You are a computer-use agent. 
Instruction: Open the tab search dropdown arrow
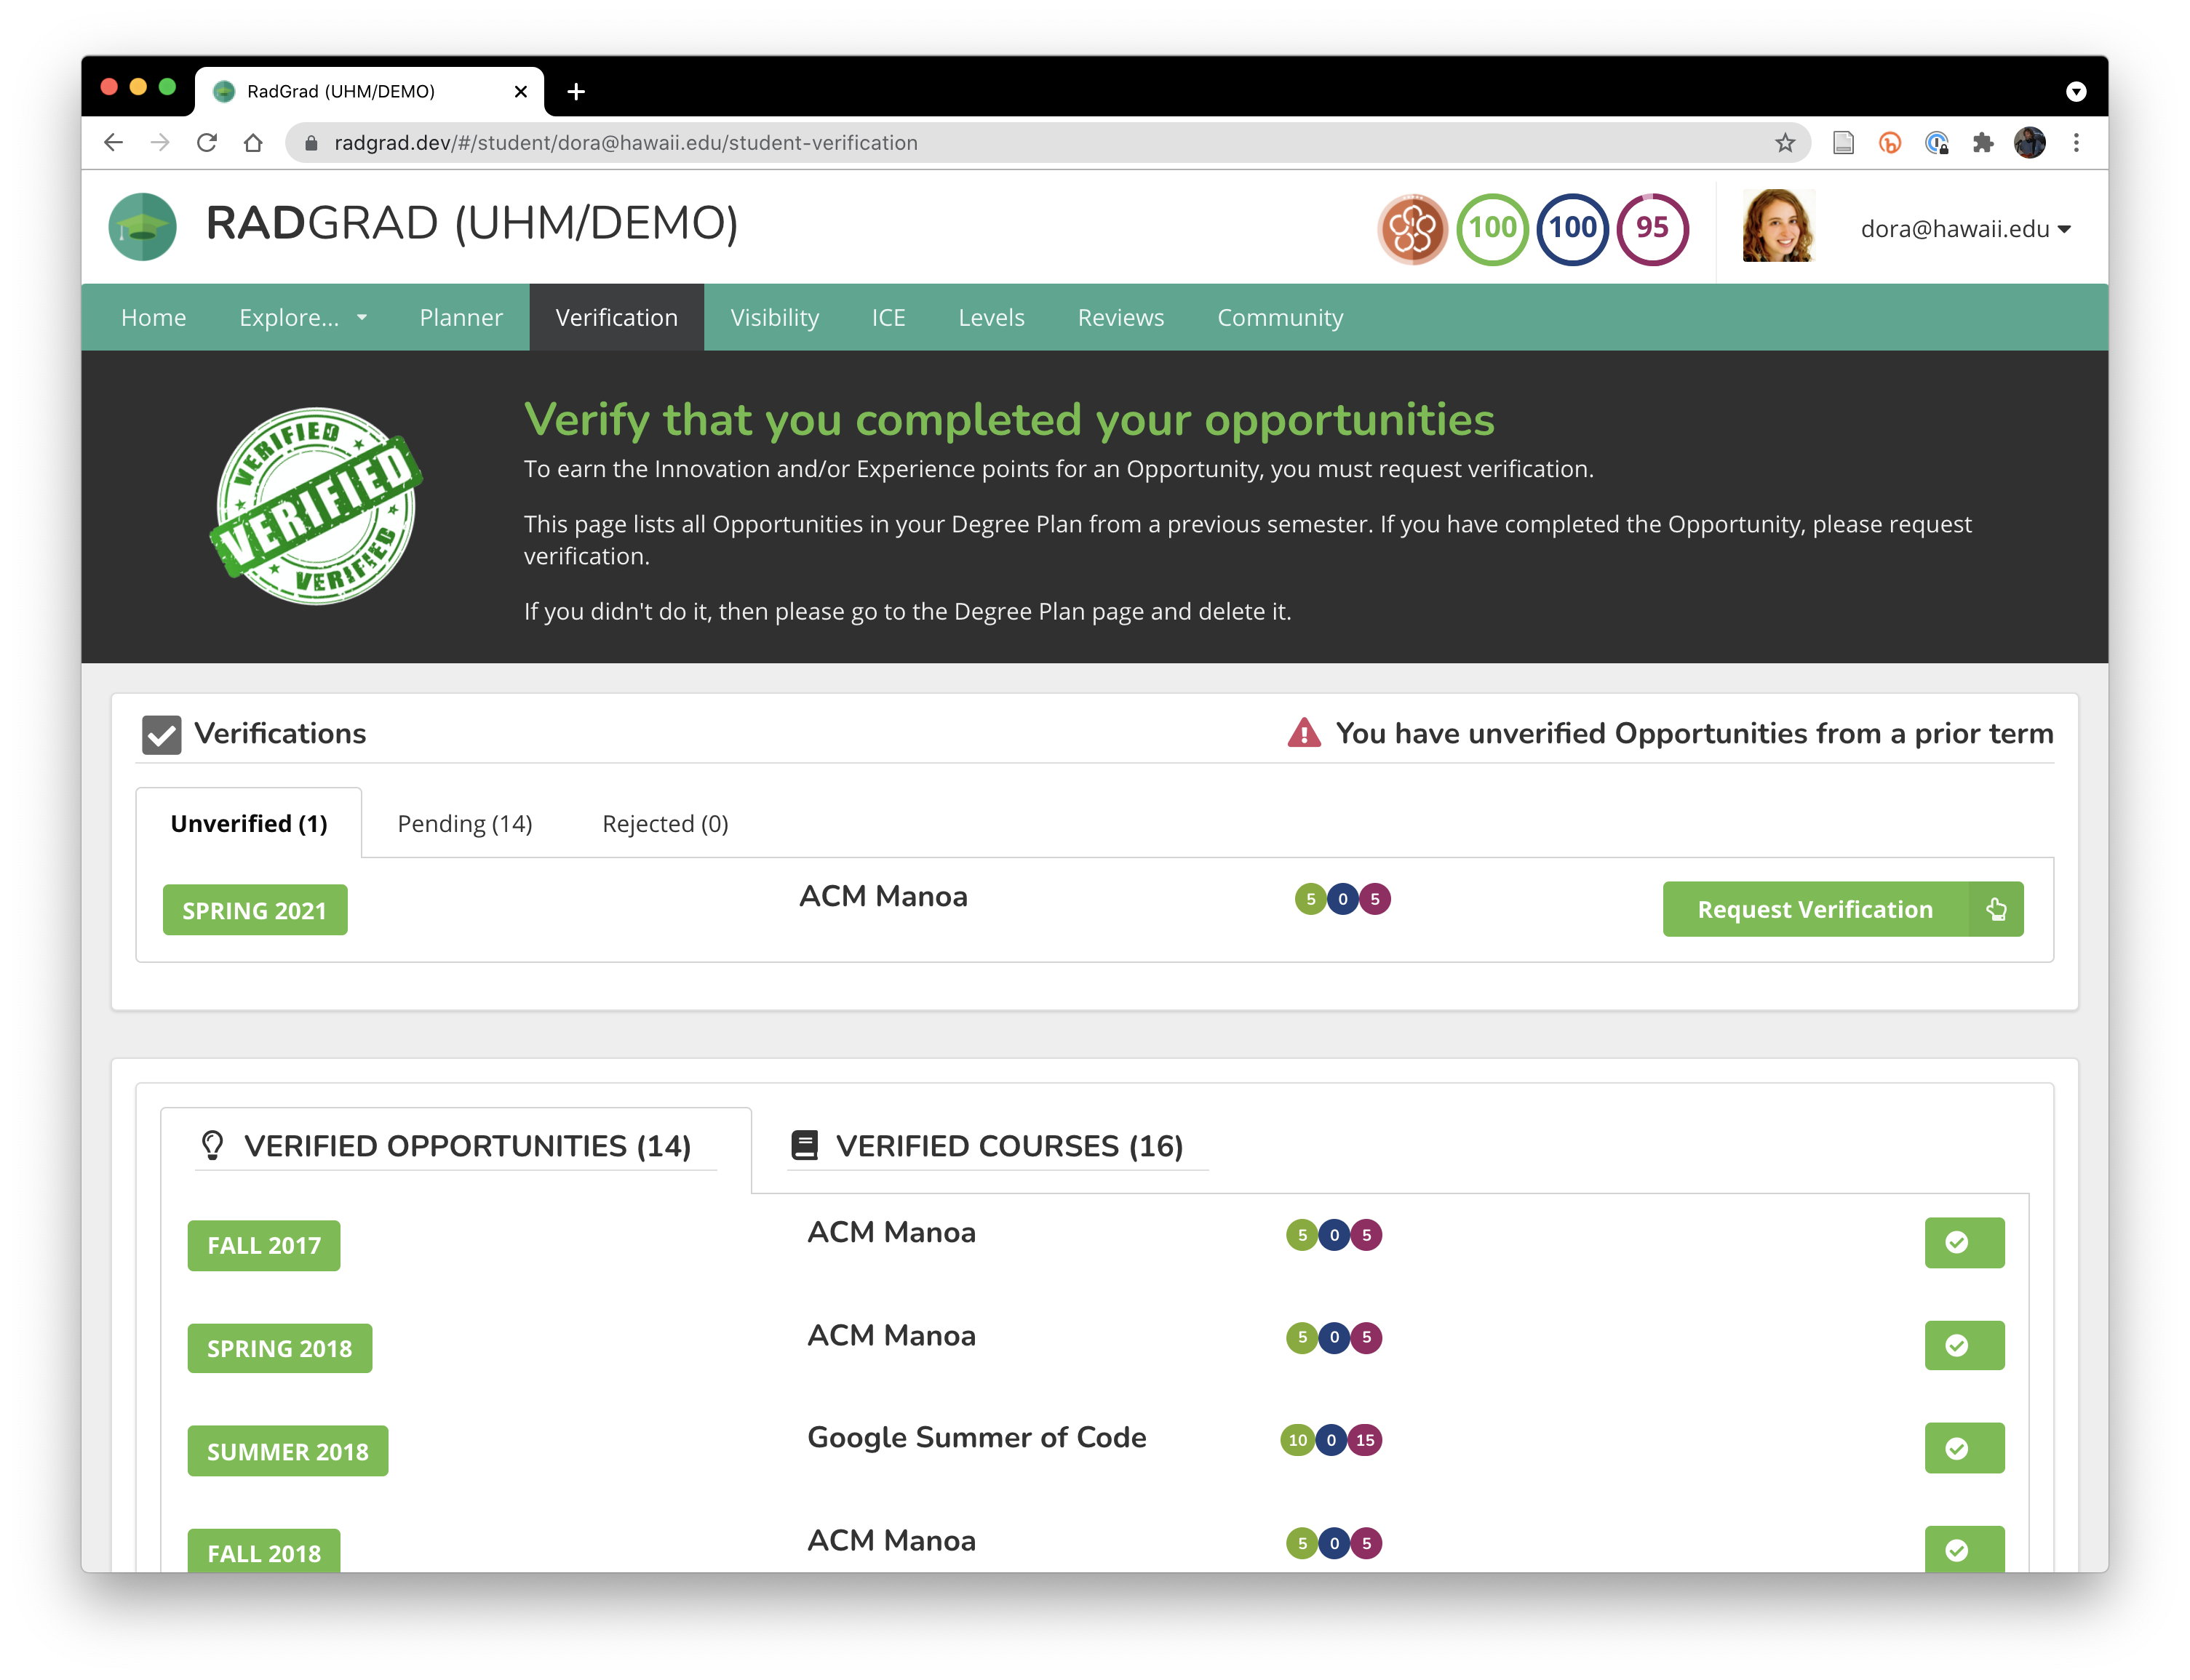point(2076,92)
